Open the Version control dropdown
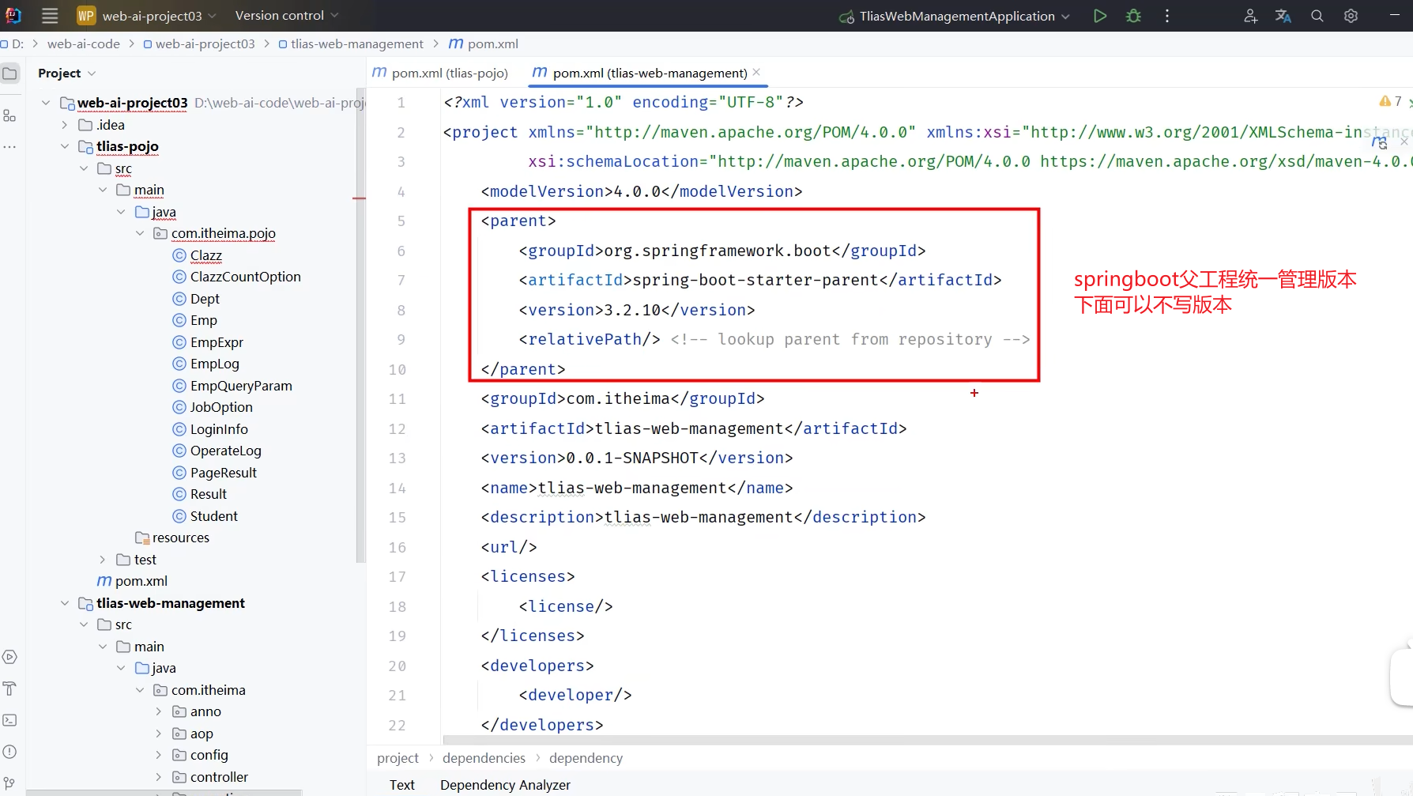The image size is (1413, 796). pyautogui.click(x=287, y=16)
